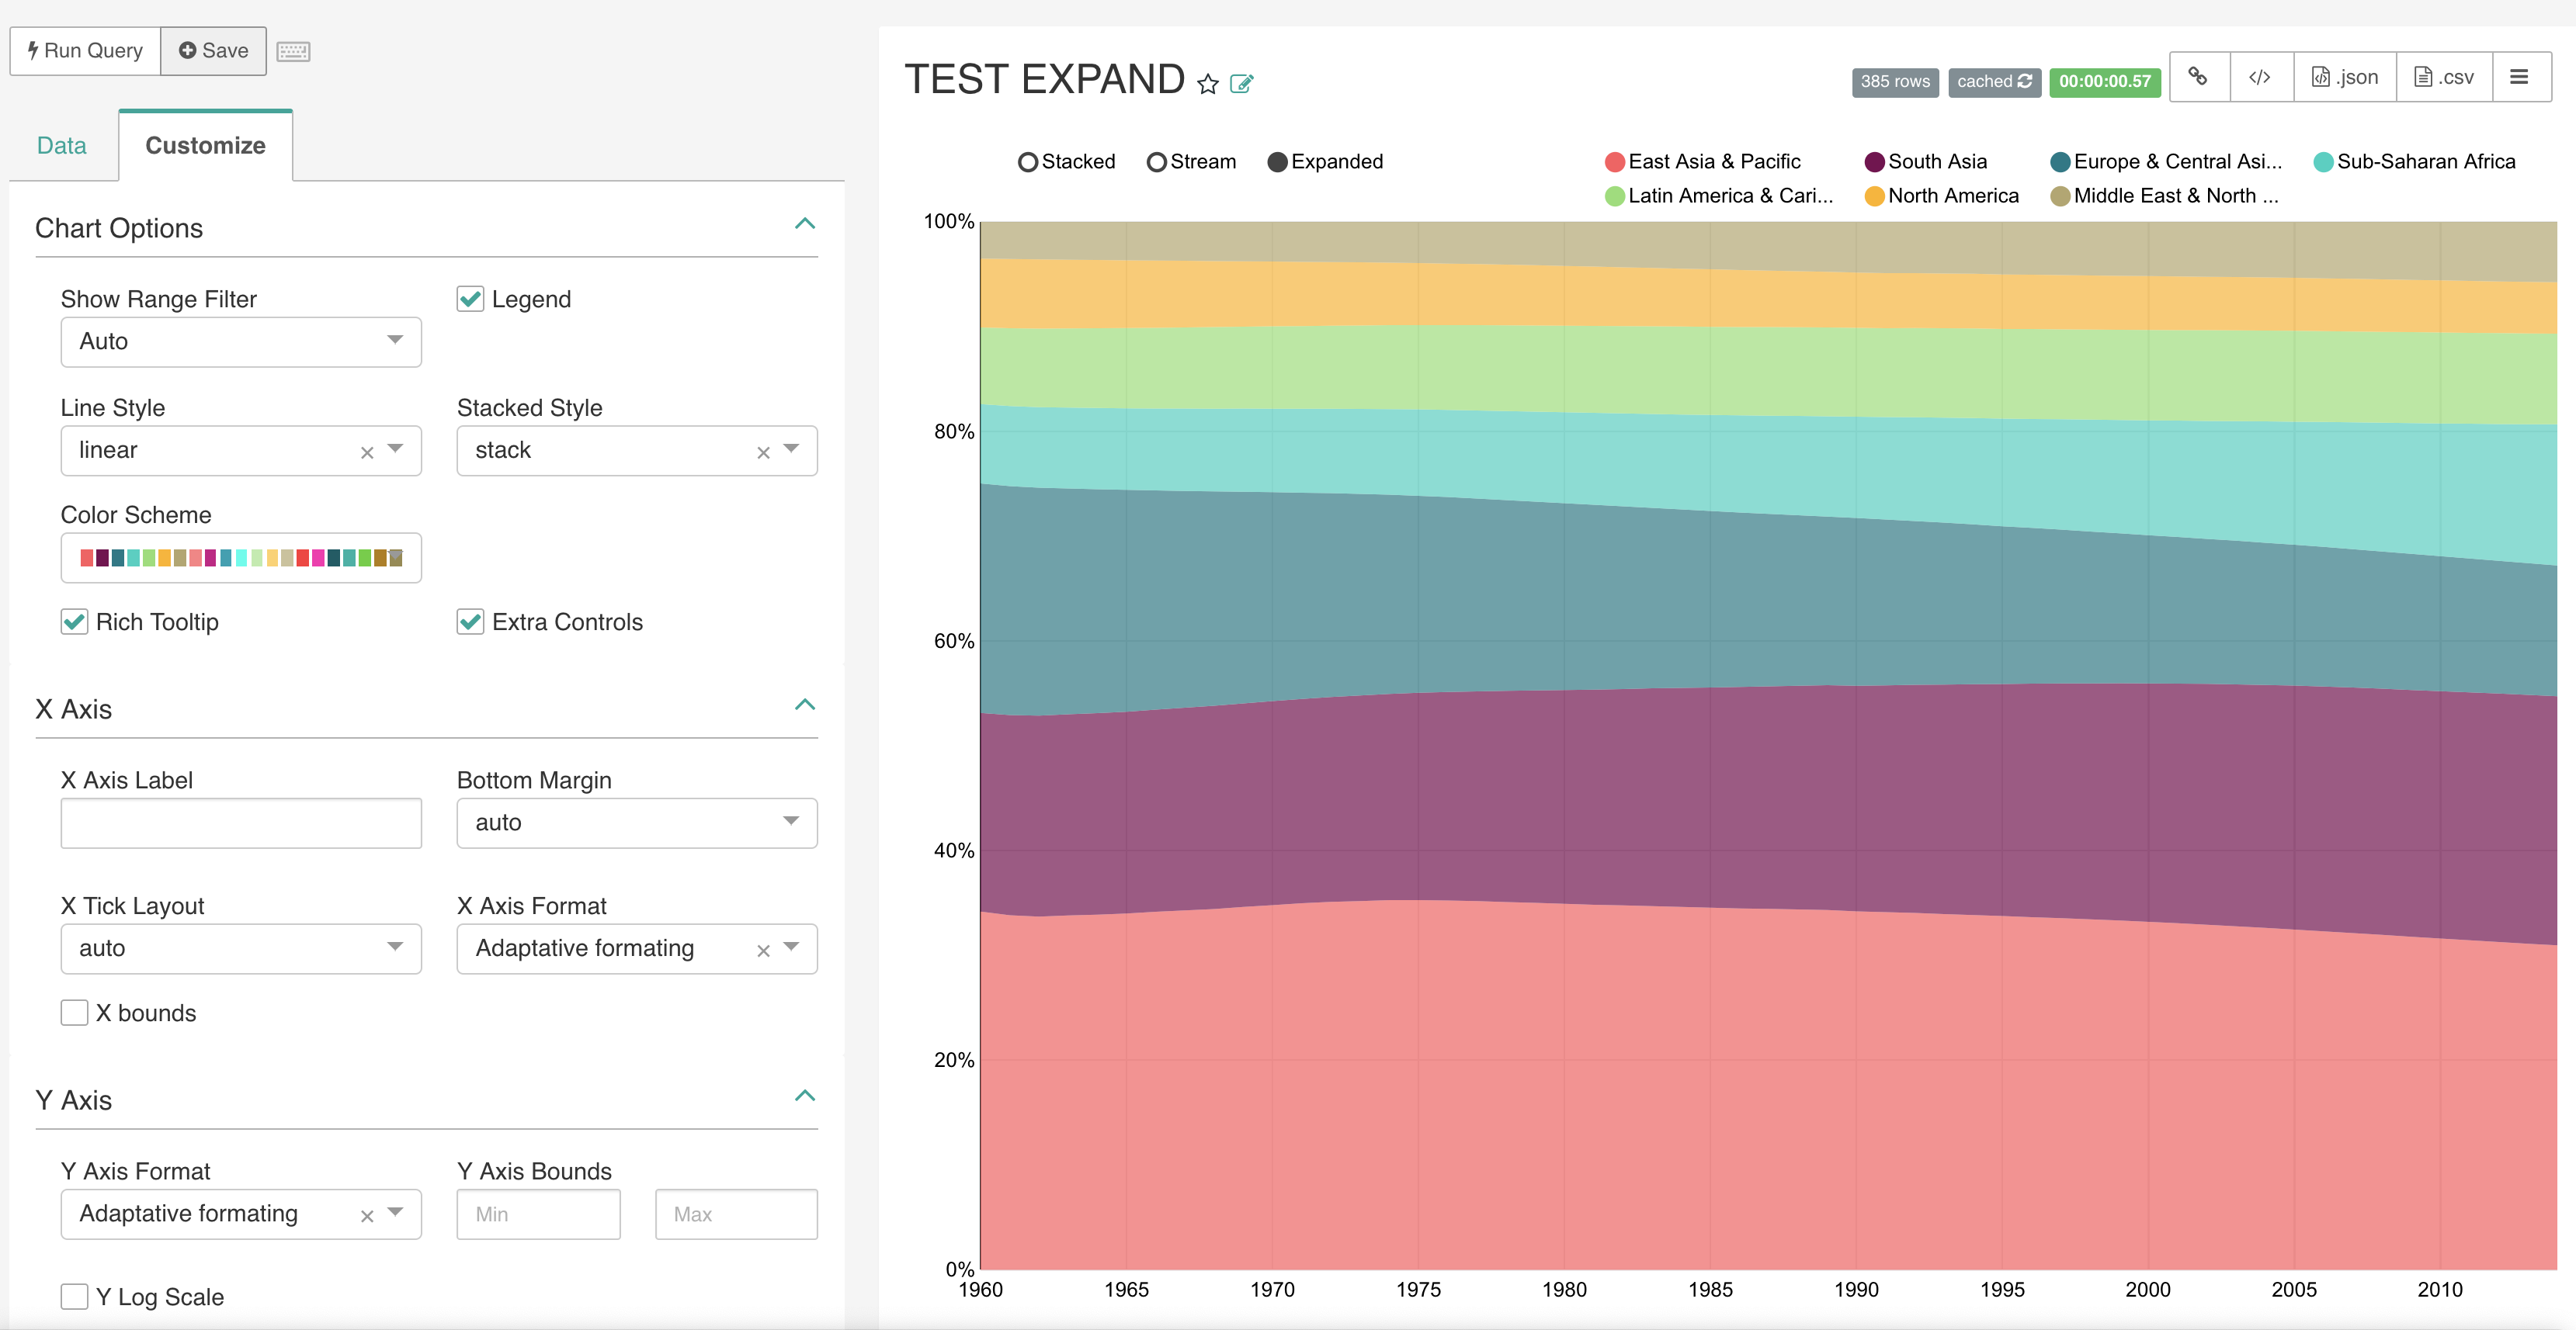Screen dimensions: 2576x1330
Task: Open the Color Scheme picker
Action: tap(240, 558)
